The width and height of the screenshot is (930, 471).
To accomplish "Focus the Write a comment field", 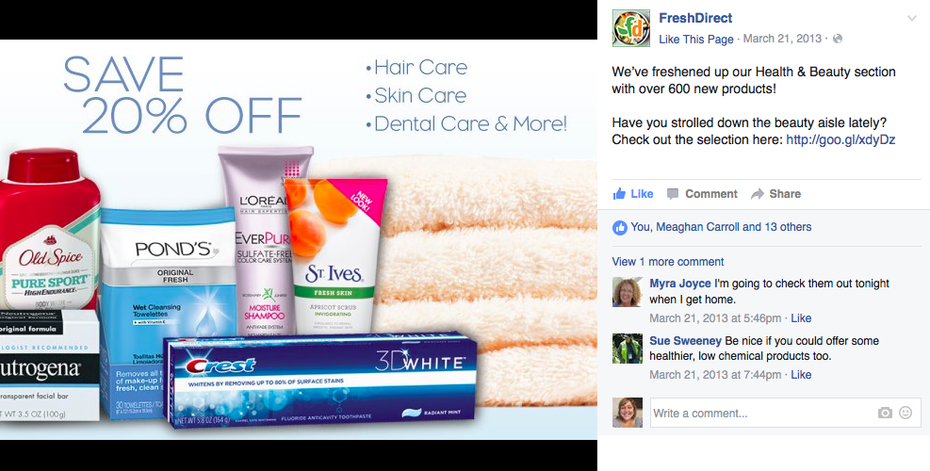I will coord(786,413).
